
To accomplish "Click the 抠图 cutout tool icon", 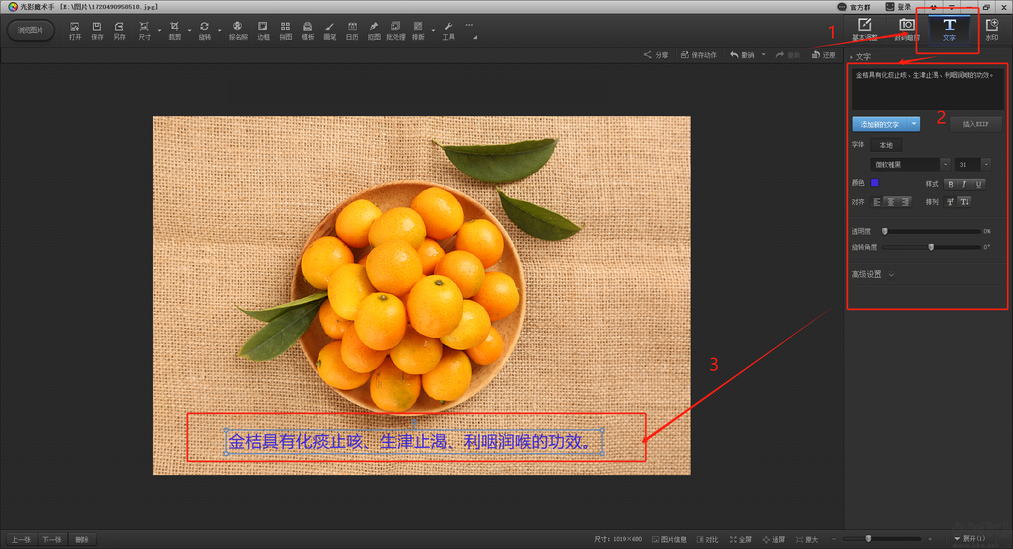I will pyautogui.click(x=374, y=30).
